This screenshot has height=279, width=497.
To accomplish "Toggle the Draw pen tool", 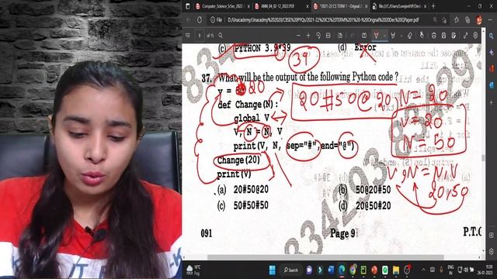I will 376,36.
